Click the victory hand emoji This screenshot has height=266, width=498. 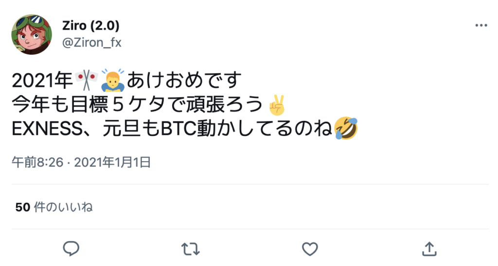point(277,105)
